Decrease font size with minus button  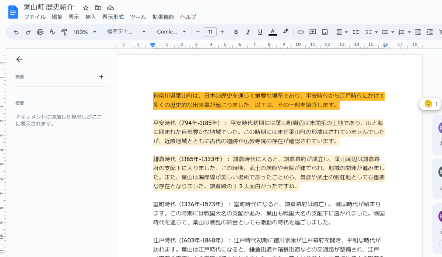(x=198, y=32)
